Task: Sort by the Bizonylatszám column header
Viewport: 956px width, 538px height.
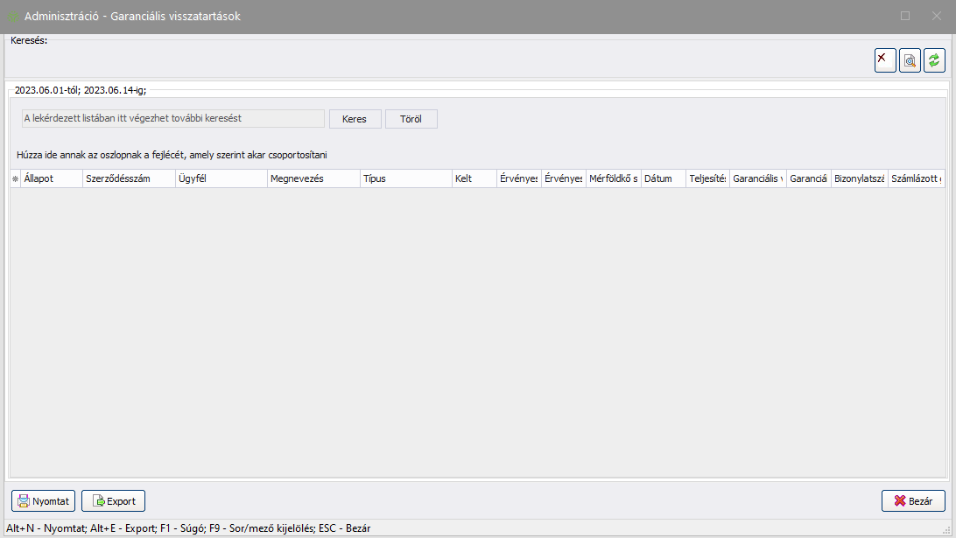Action: tap(859, 178)
